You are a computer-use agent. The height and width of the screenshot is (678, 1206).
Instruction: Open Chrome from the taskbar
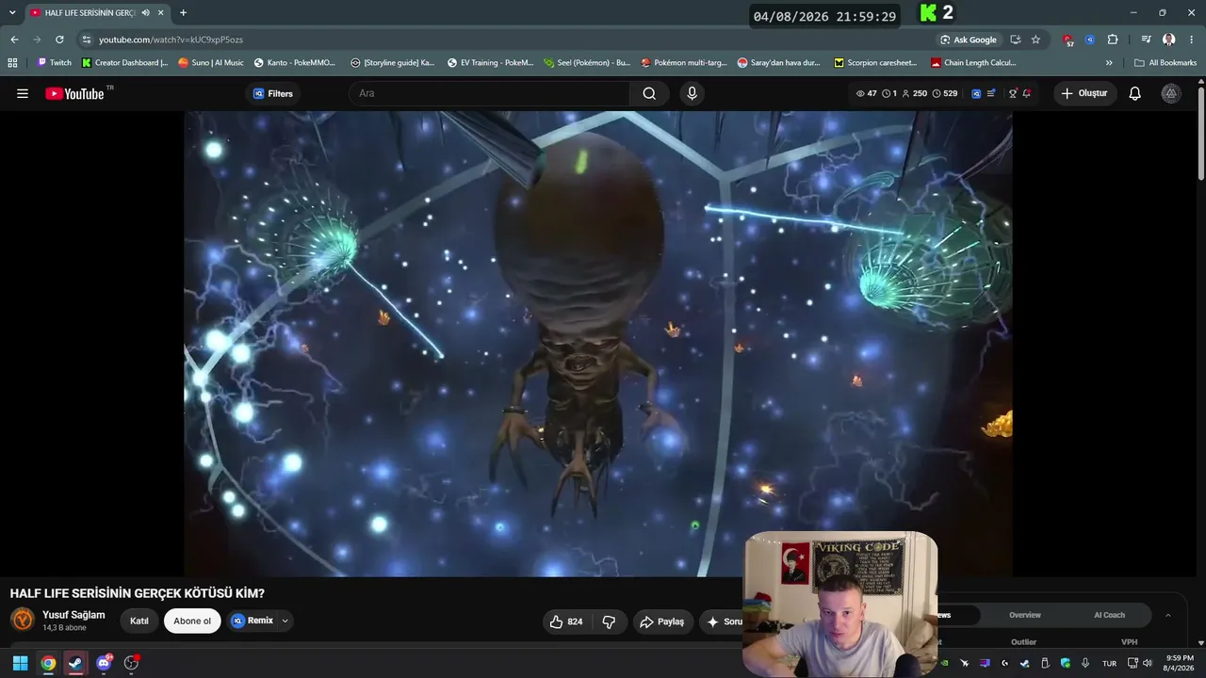(48, 663)
